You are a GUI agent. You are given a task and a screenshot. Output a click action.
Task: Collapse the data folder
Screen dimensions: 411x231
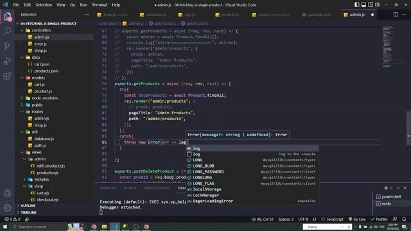22,57
